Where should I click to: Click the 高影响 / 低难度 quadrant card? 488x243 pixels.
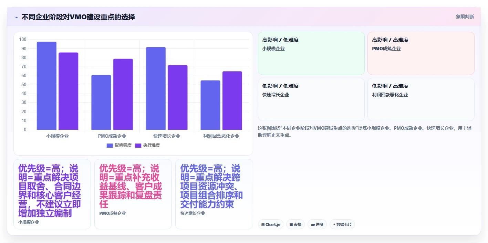pos(311,53)
